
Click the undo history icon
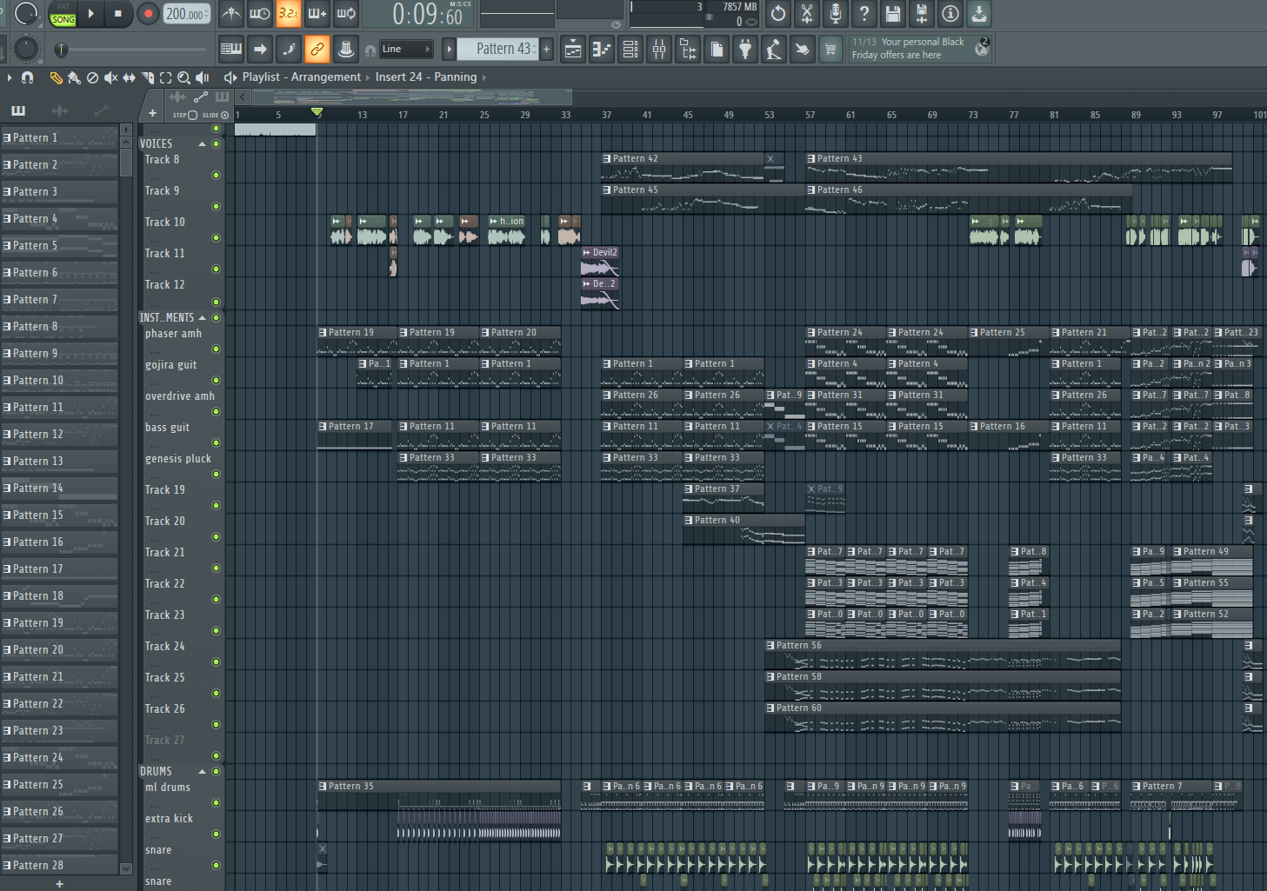point(777,13)
